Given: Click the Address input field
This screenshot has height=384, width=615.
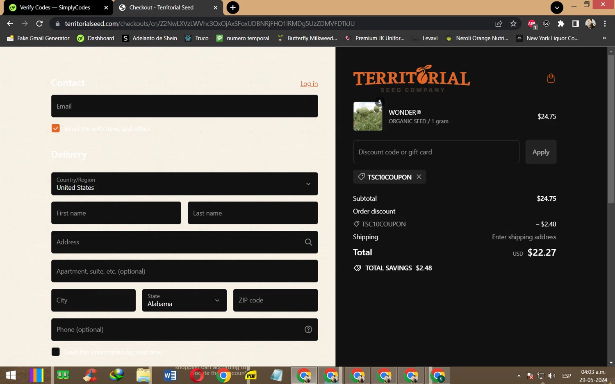Looking at the screenshot, I should coord(184,242).
